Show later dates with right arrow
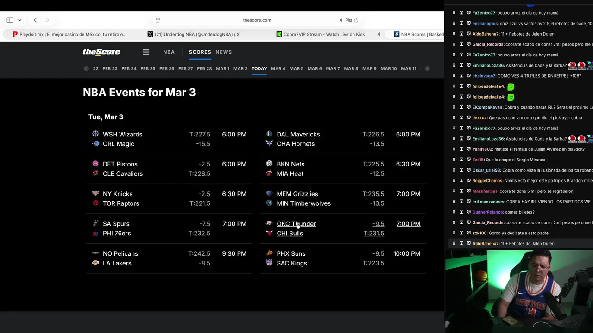This screenshot has height=333, width=593. 427,68
